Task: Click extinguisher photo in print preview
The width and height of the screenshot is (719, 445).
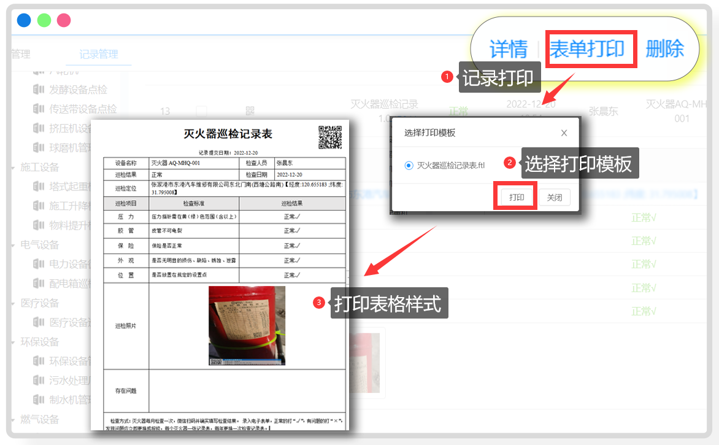Action: pos(247,326)
